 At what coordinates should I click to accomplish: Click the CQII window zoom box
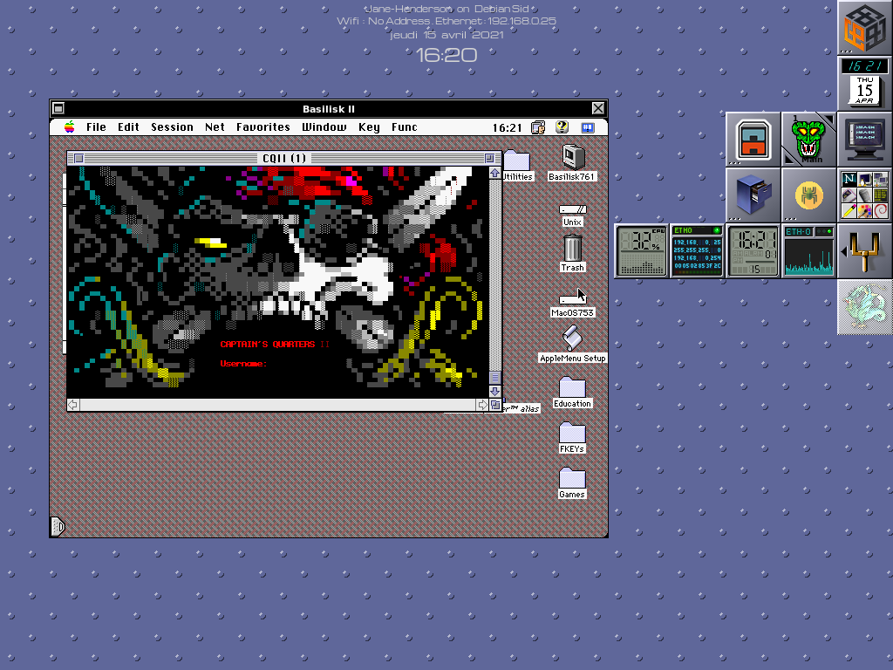[489, 159]
